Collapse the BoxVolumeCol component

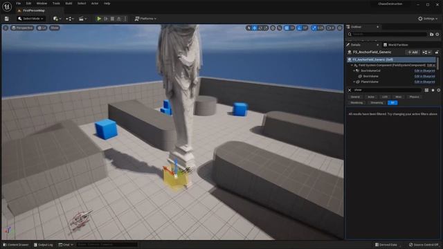tap(354, 71)
